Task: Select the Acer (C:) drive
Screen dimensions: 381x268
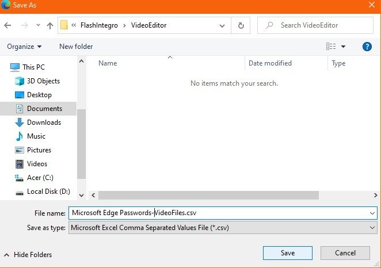Action: [x=40, y=178]
